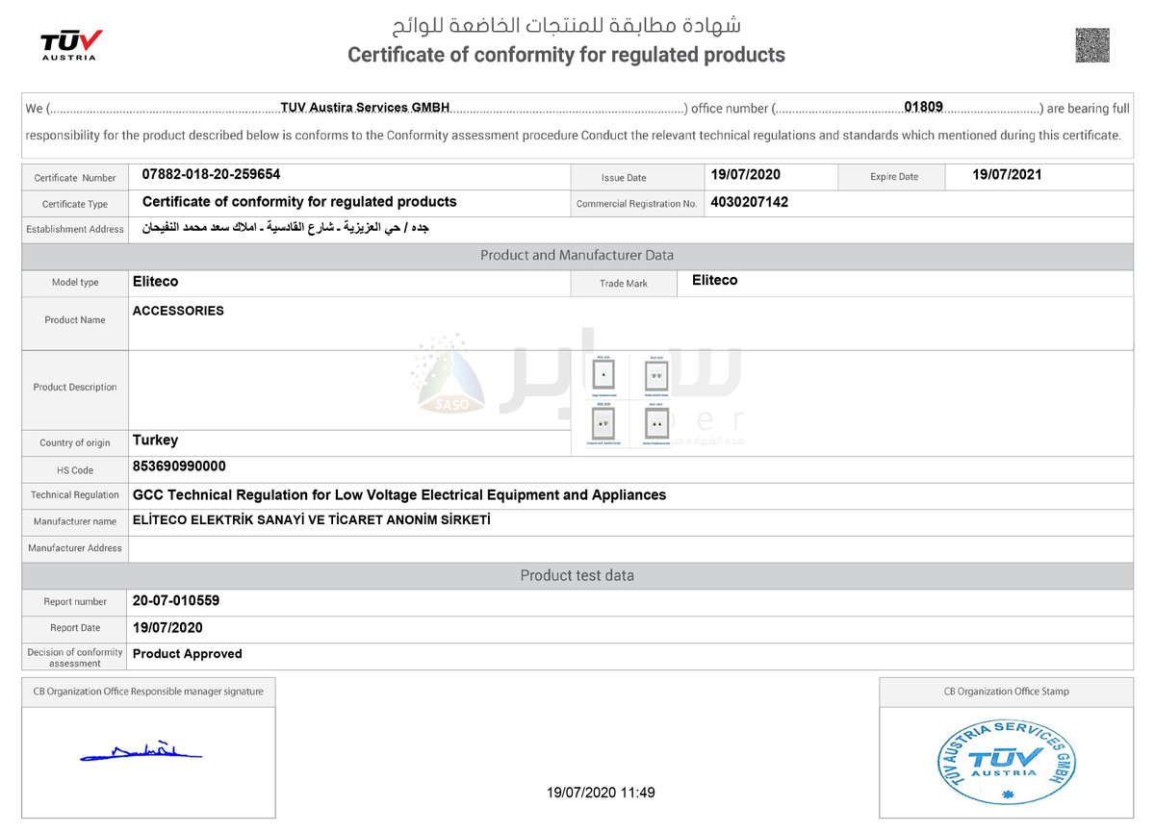The width and height of the screenshot is (1155, 832).
Task: Click the GCC Technical Regulation text
Action: [399, 494]
